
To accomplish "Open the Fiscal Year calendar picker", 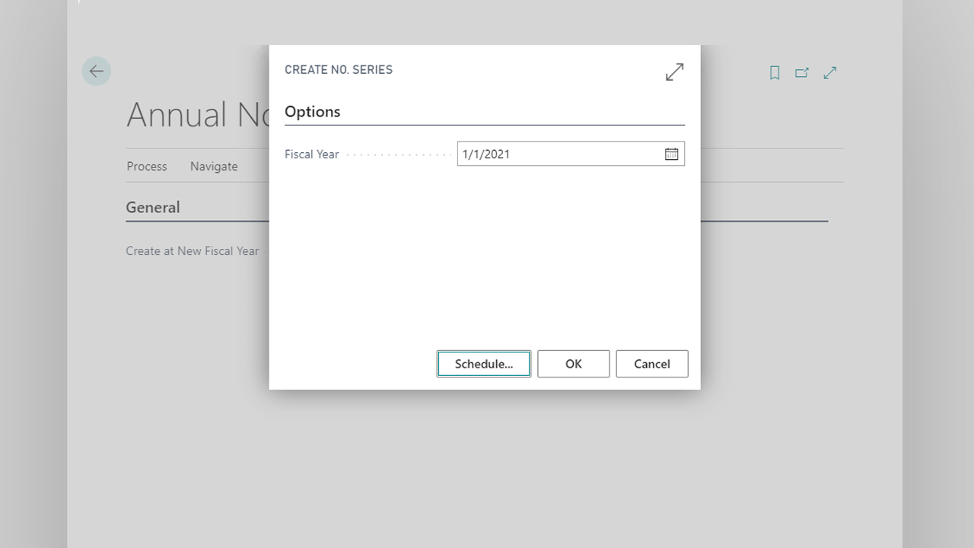I will tap(671, 155).
